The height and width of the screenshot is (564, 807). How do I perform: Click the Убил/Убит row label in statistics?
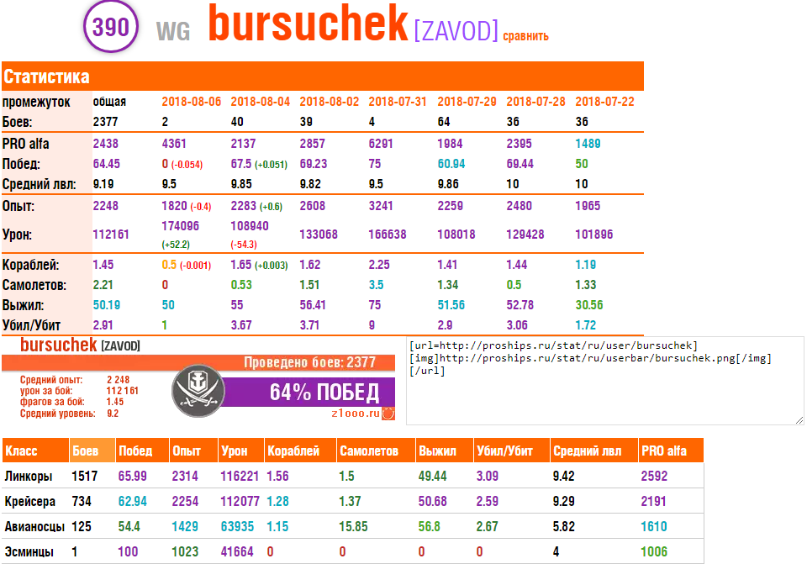(31, 325)
